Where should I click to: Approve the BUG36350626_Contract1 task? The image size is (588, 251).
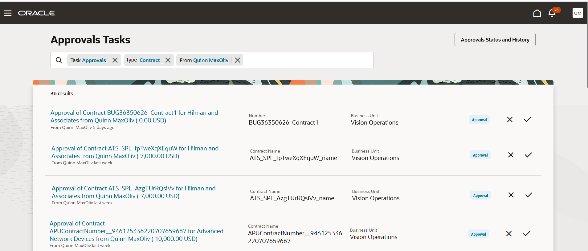click(x=527, y=119)
